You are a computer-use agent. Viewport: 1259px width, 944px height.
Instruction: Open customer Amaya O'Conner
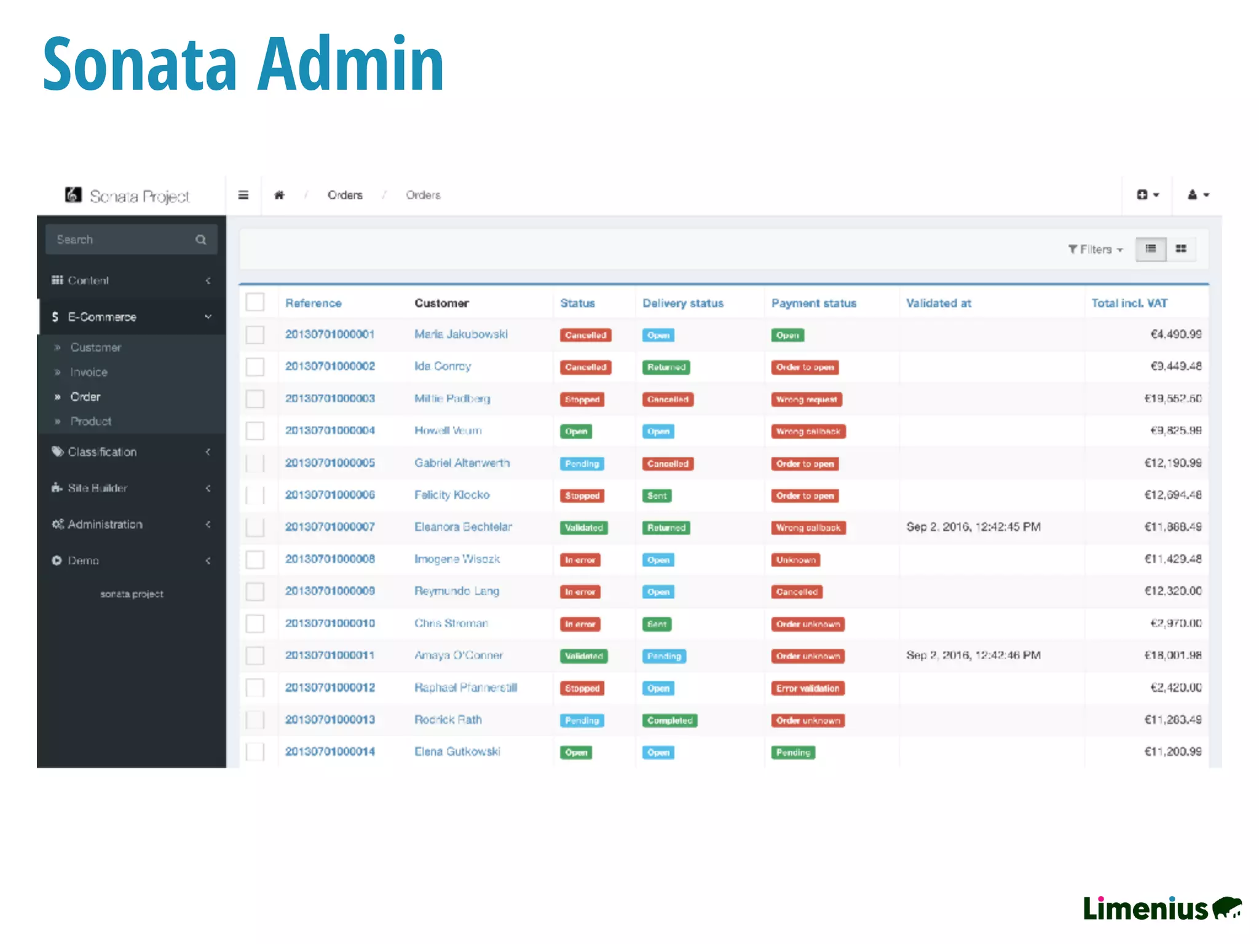click(459, 655)
